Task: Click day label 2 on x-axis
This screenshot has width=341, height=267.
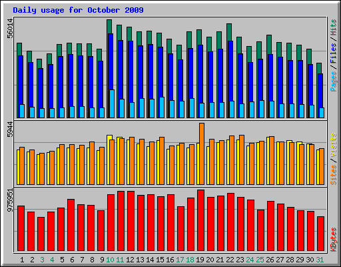Action: [x=32, y=260]
